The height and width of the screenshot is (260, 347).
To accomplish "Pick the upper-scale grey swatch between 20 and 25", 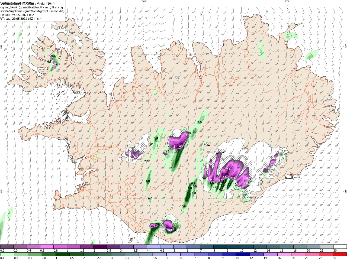I will click(x=313, y=247).
